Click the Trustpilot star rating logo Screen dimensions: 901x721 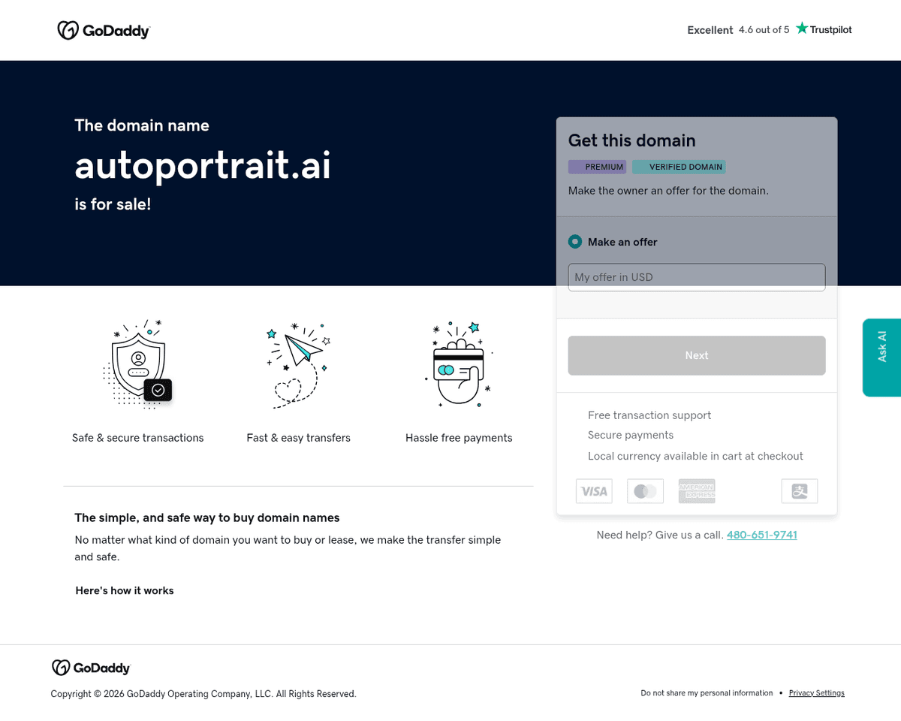824,29
